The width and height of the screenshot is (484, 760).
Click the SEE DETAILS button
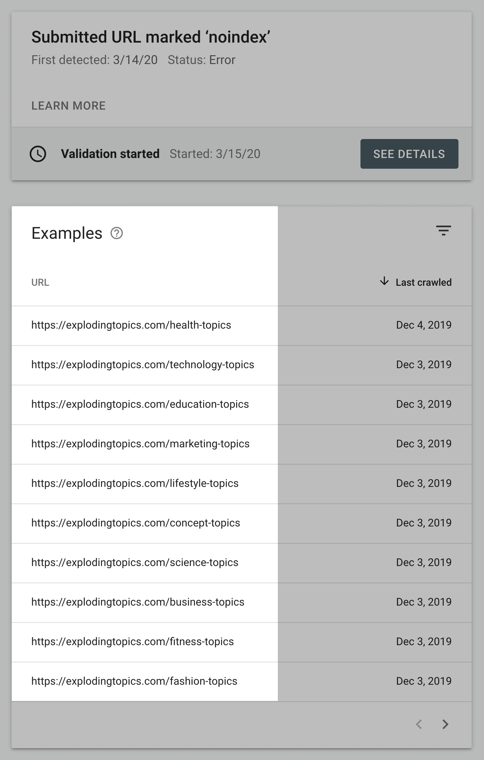point(409,154)
